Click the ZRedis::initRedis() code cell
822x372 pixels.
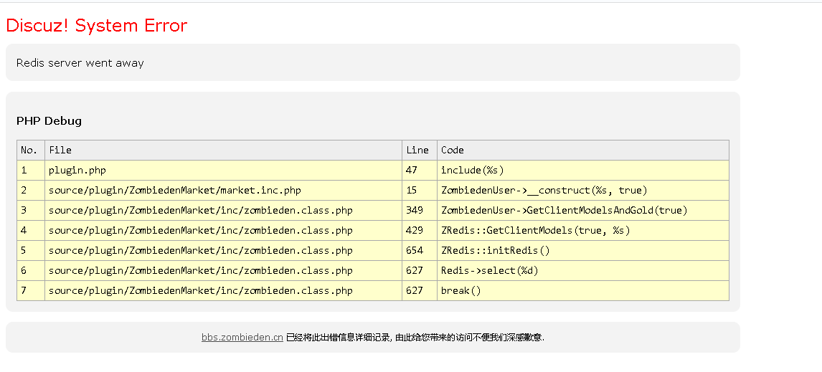point(495,250)
